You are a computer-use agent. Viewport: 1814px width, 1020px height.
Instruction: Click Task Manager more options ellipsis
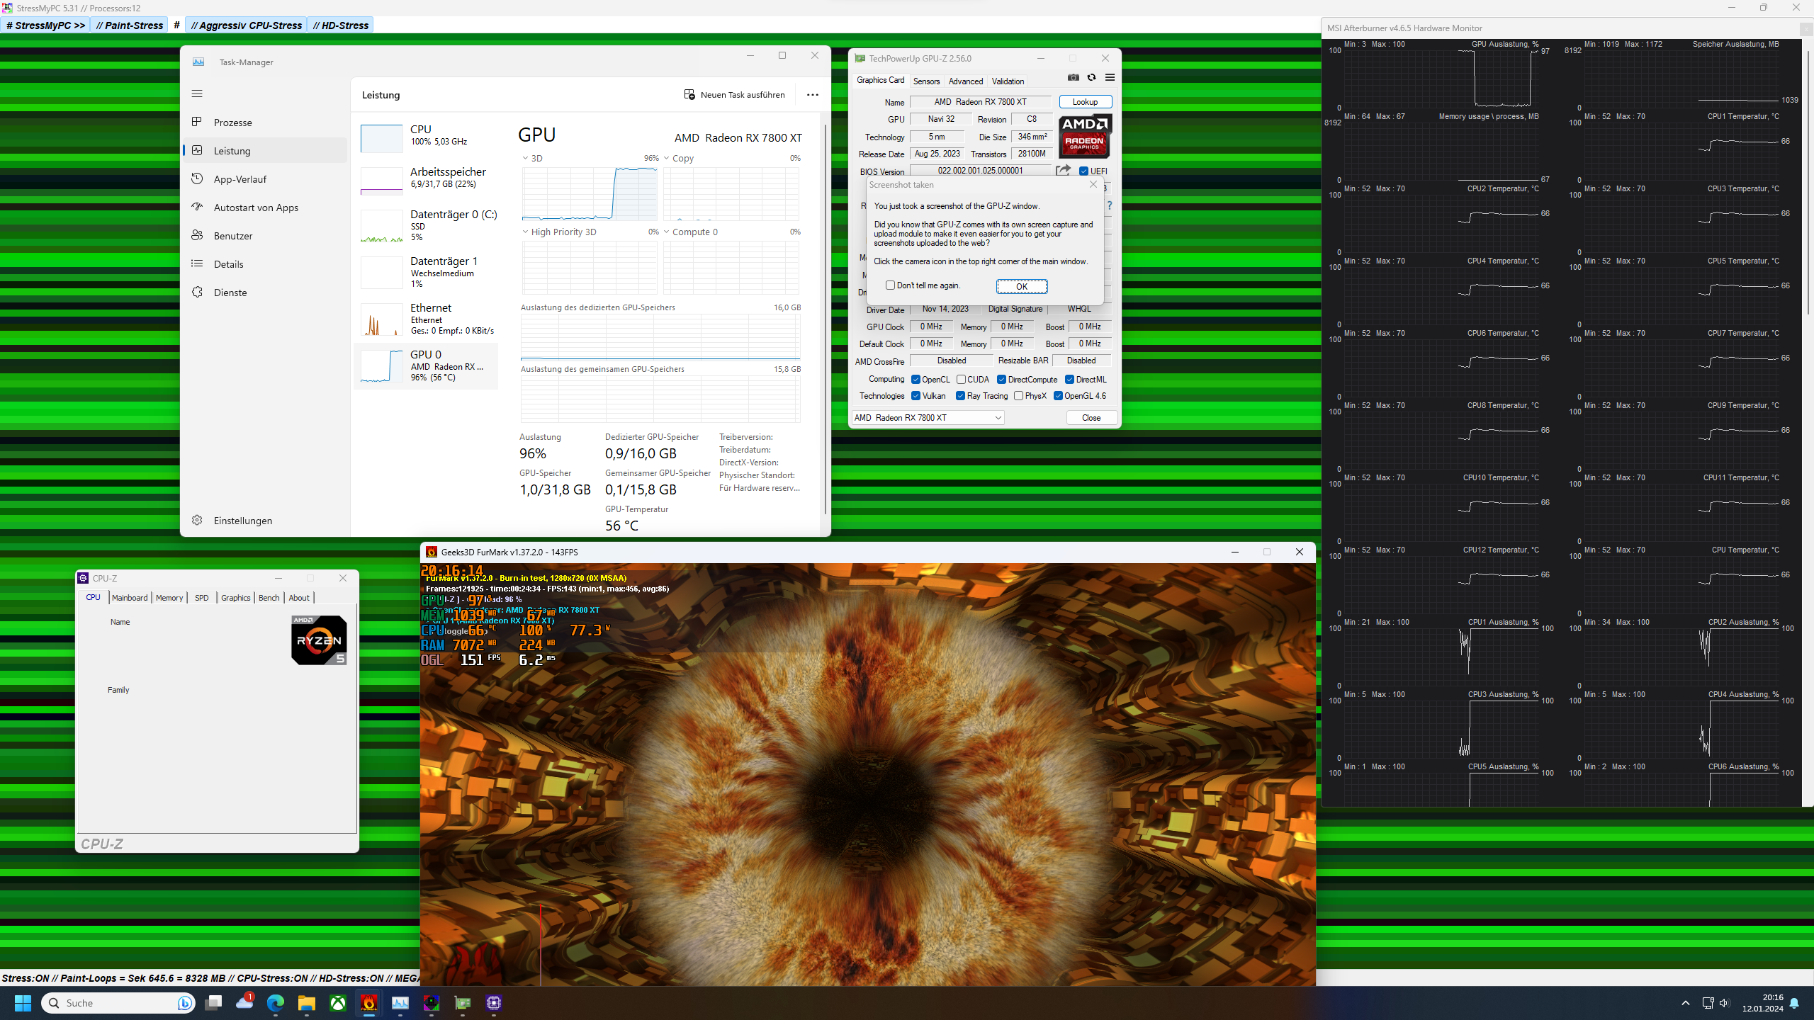812,95
